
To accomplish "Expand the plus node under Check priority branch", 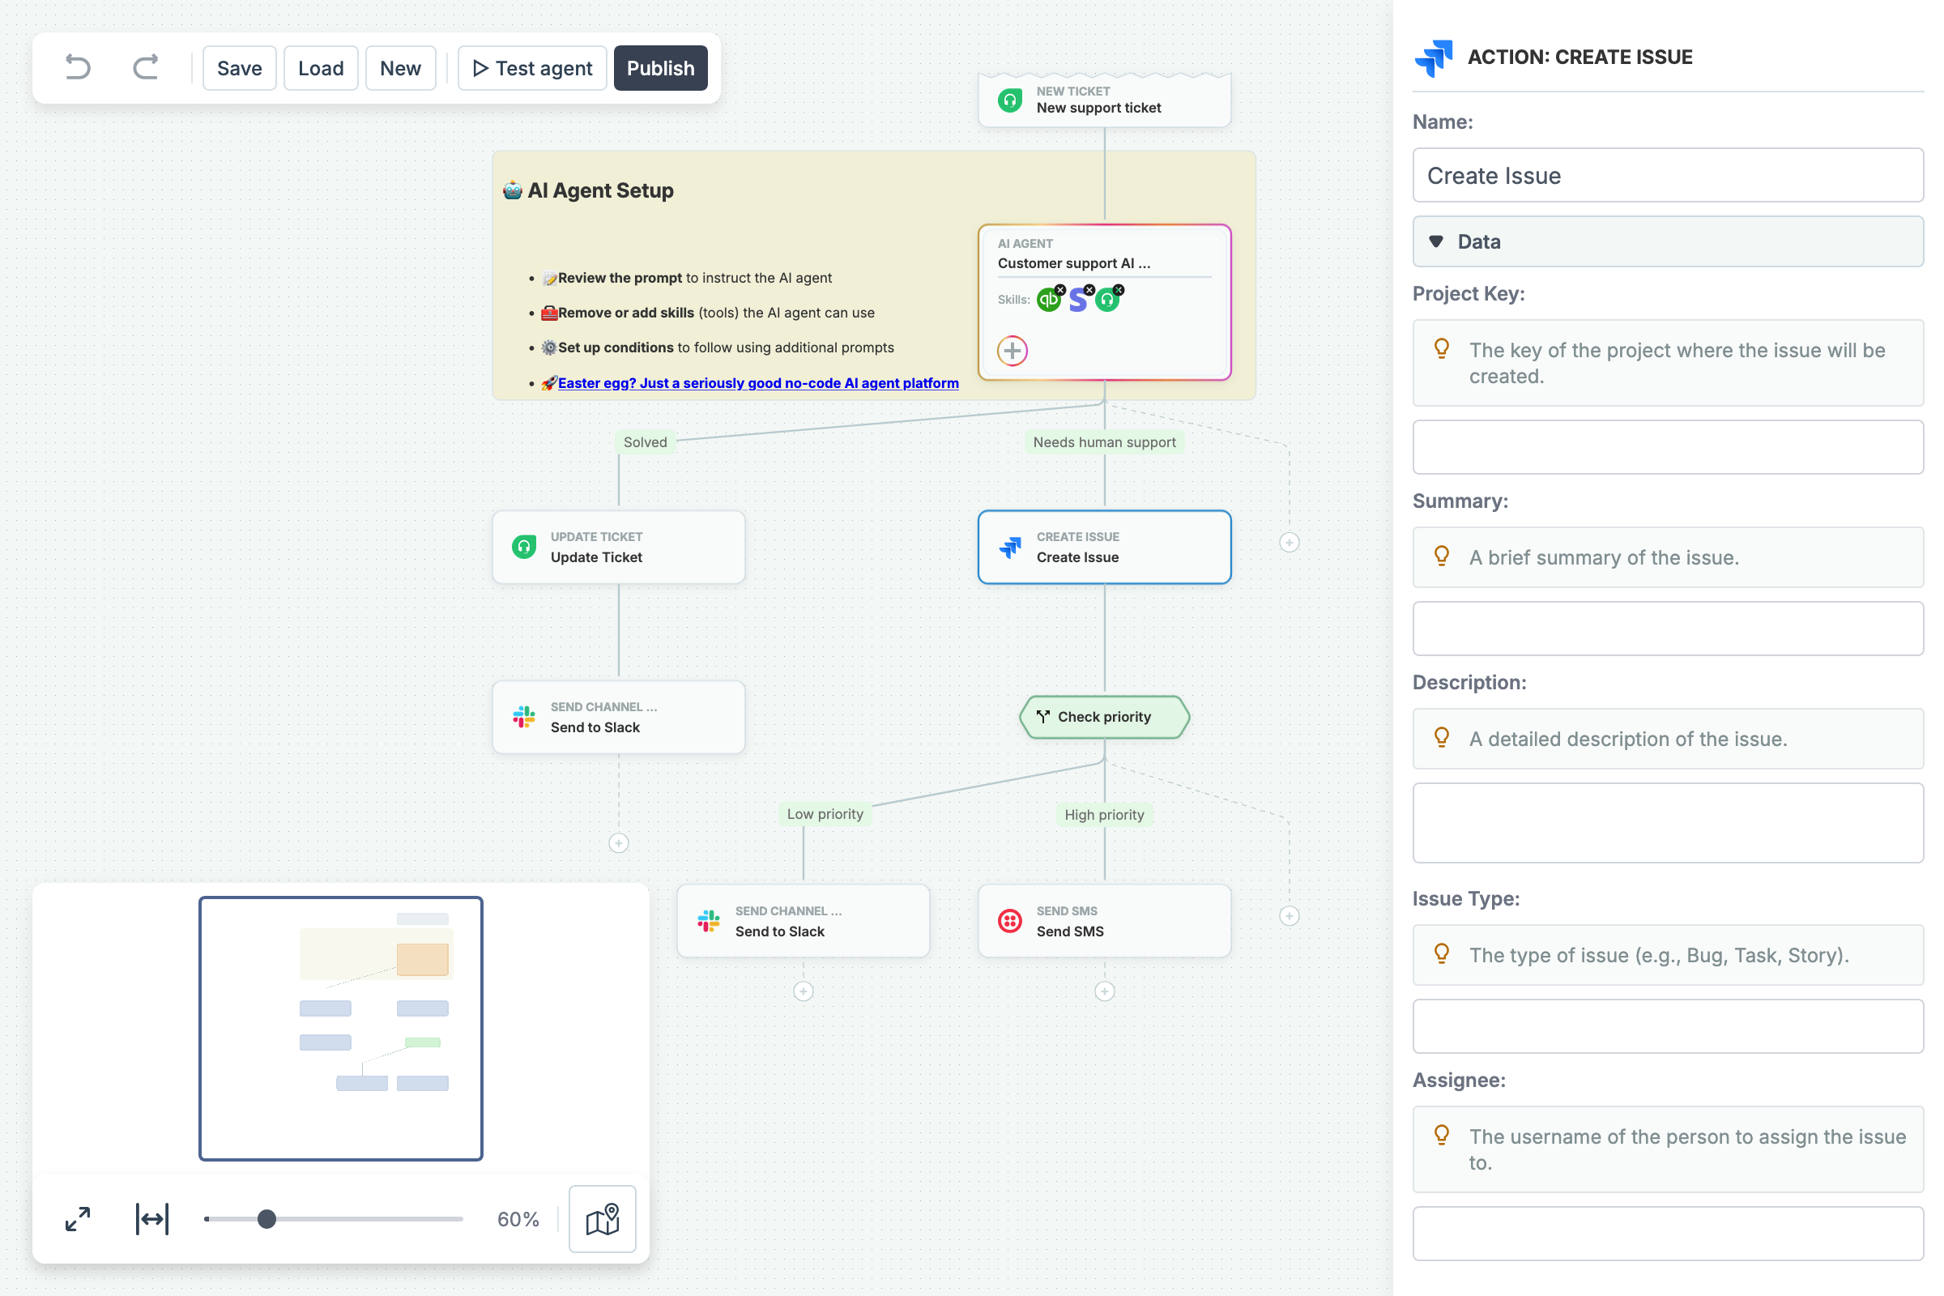I will (1289, 916).
